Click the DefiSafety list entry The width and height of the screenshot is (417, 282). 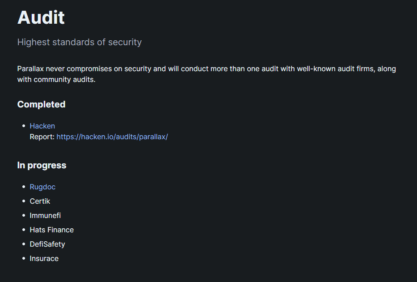(x=47, y=244)
